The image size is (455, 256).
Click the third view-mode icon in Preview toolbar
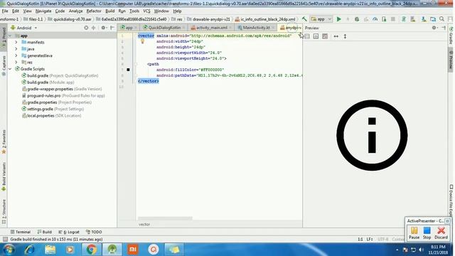(x=325, y=36)
